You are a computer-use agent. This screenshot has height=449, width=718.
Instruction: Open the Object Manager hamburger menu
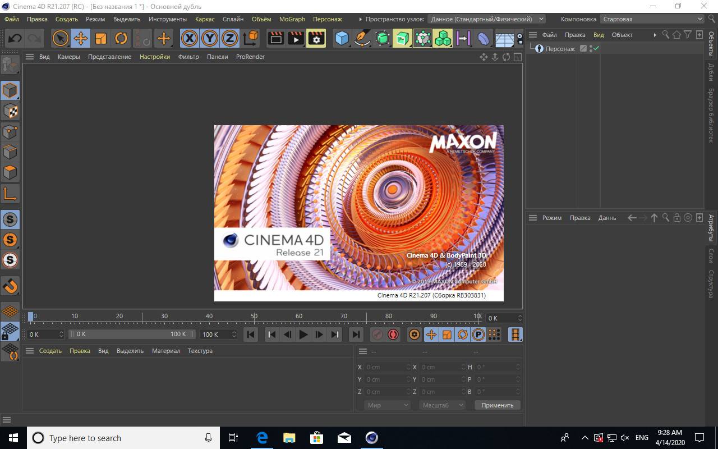(533, 35)
